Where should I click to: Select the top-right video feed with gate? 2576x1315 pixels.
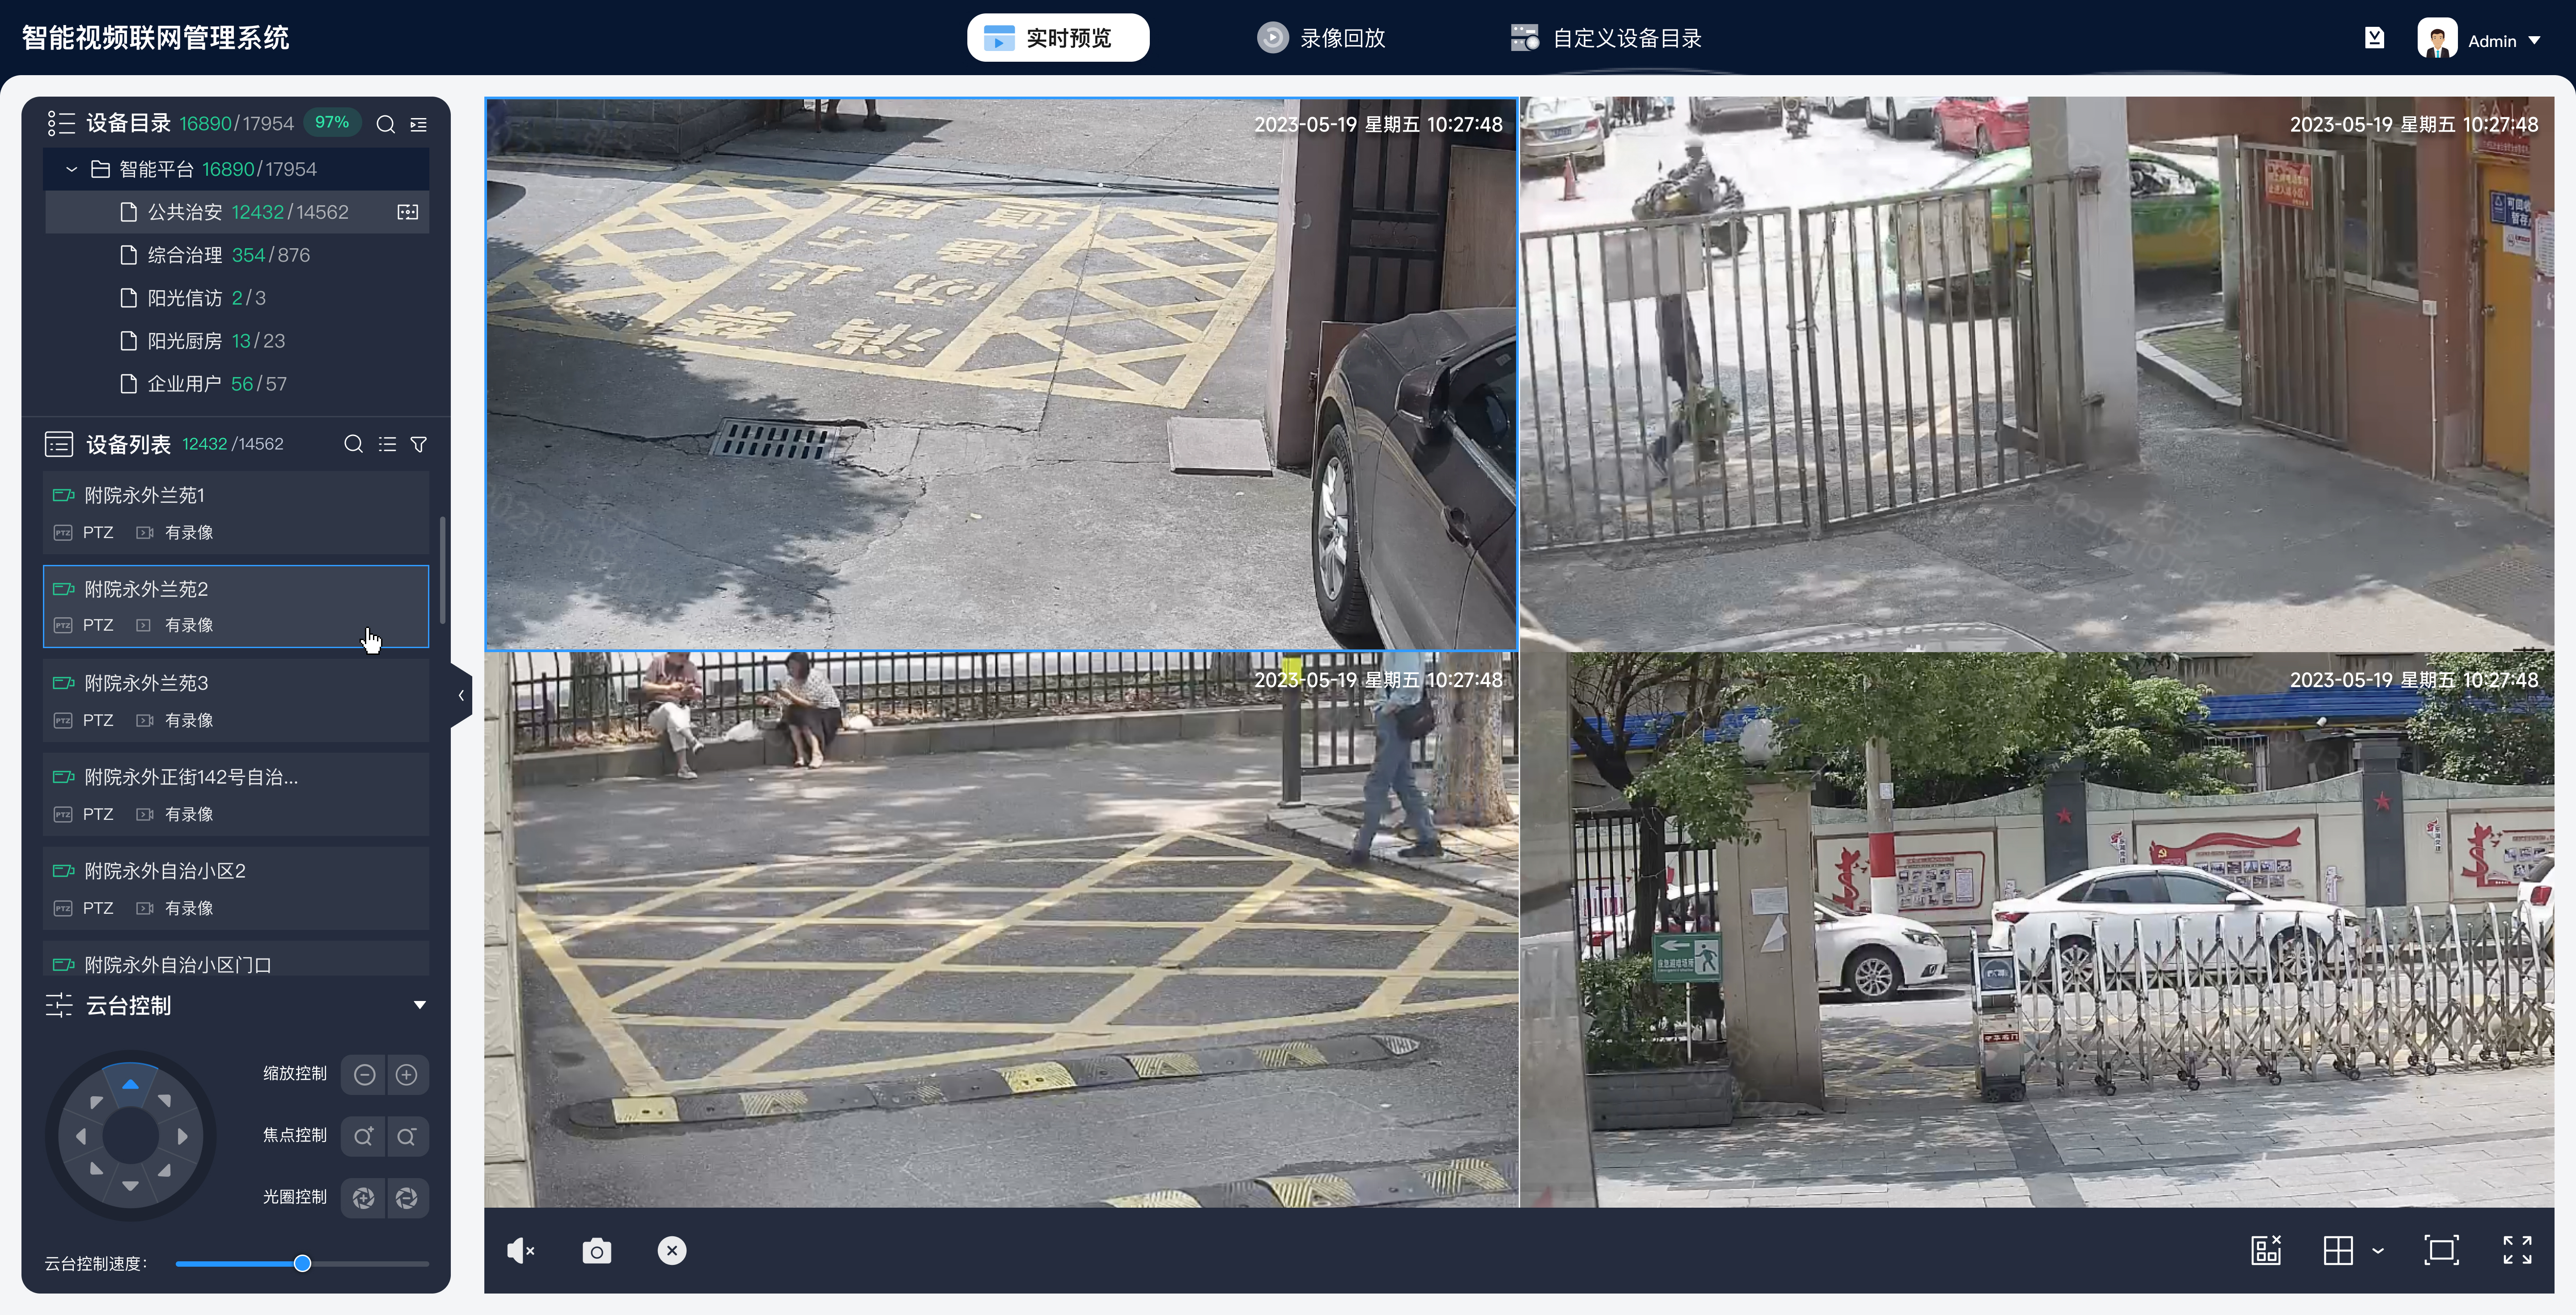click(2037, 374)
